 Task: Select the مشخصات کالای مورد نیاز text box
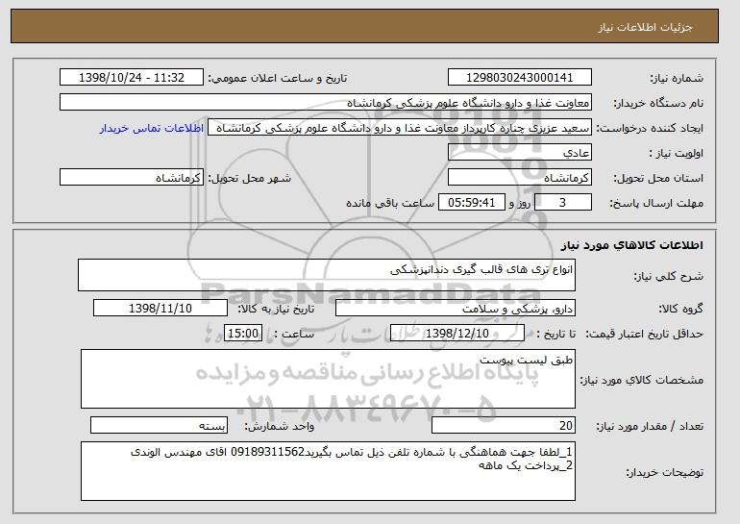point(328,379)
